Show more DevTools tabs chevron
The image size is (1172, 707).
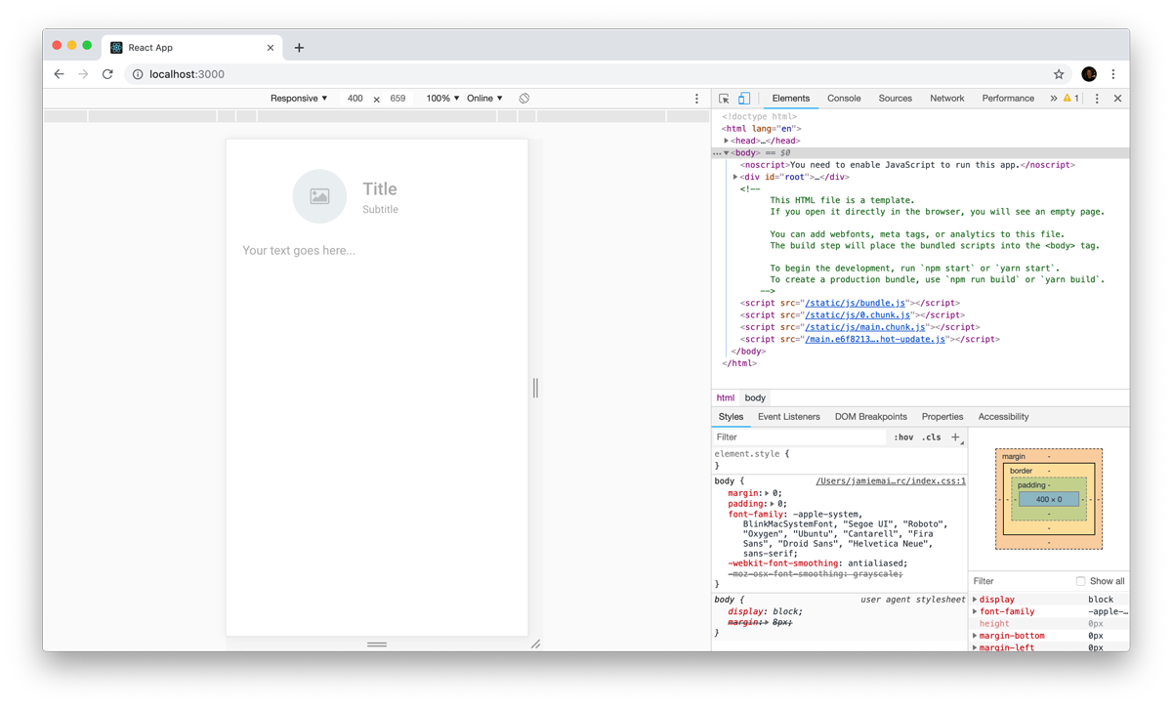pyautogui.click(x=1053, y=99)
